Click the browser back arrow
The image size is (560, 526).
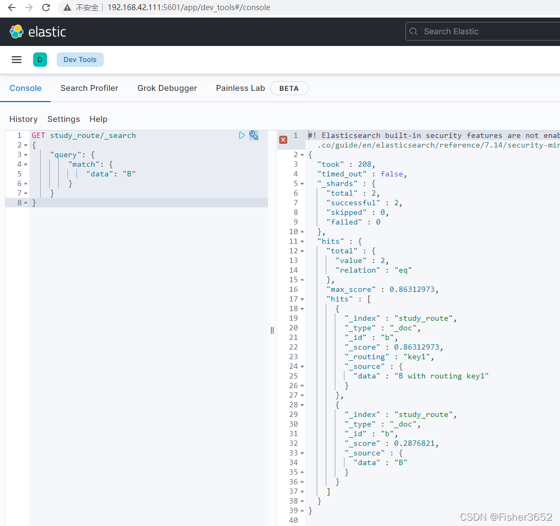point(12,7)
